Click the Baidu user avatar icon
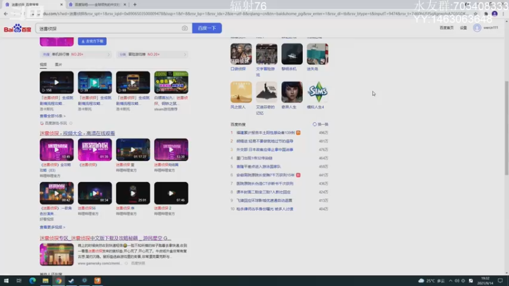 [x=477, y=28]
